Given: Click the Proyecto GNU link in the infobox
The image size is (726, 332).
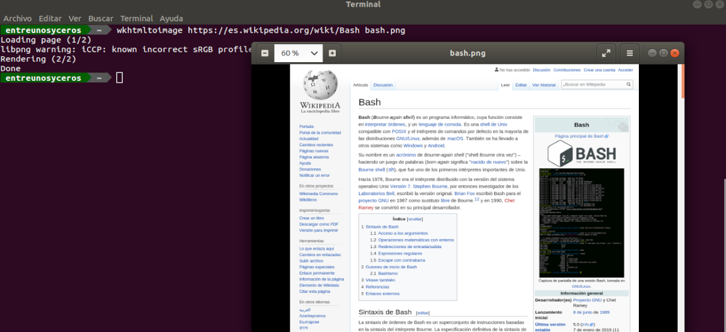Looking at the screenshot, I should coord(587,300).
